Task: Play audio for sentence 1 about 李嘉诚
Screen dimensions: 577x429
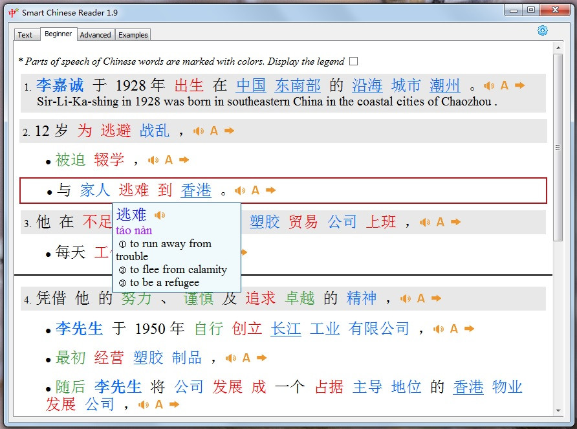Action: point(488,86)
